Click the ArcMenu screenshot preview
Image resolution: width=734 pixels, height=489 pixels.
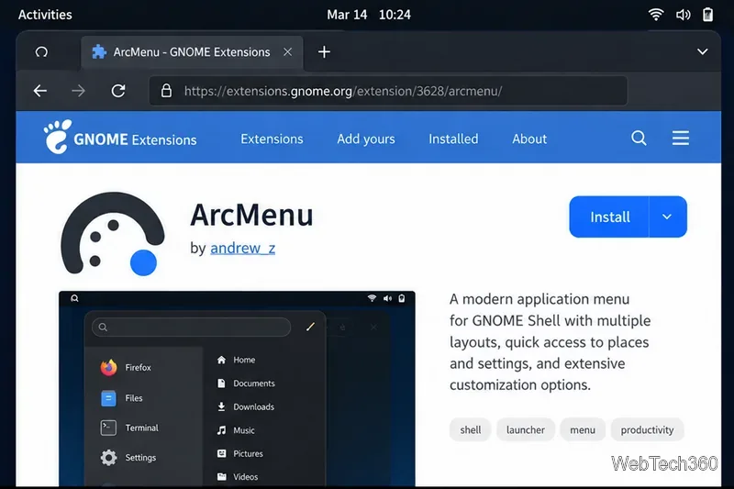click(237, 389)
